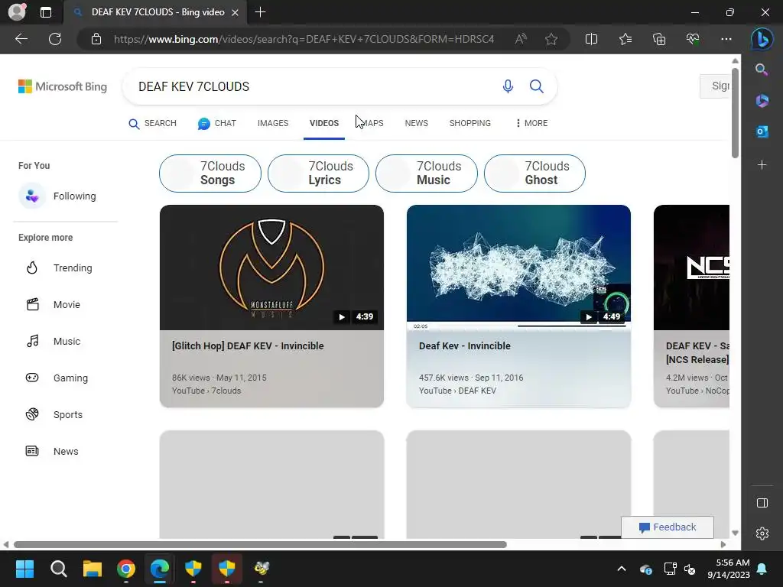The image size is (783, 587).
Task: Open Microsoft 365 sidebar app
Action: [762, 101]
